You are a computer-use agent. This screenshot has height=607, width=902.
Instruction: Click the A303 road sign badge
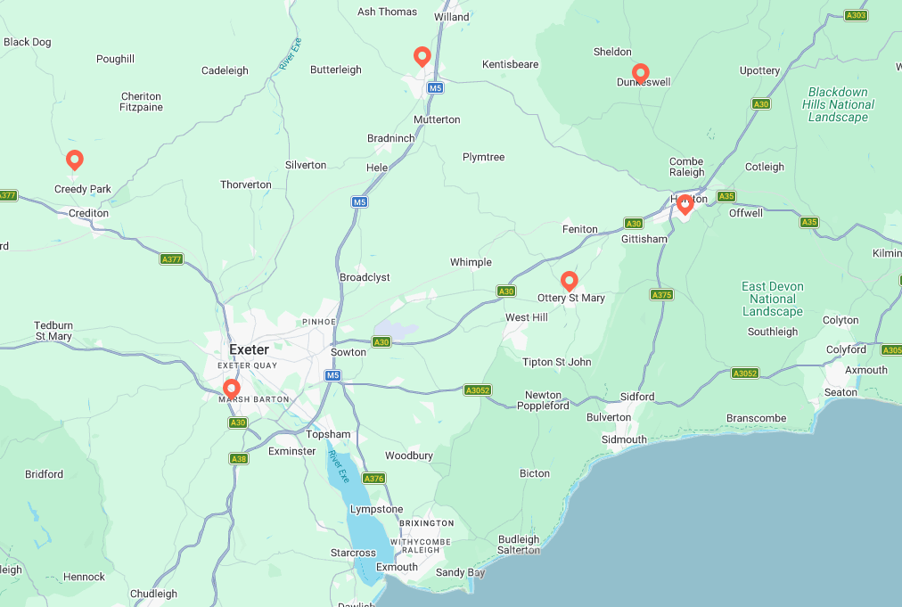point(856,15)
